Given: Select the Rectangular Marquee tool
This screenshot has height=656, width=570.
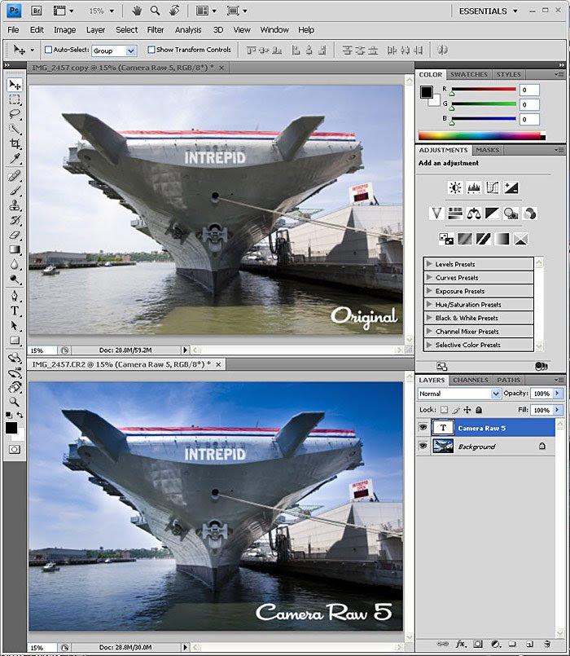Looking at the screenshot, I should click(15, 99).
